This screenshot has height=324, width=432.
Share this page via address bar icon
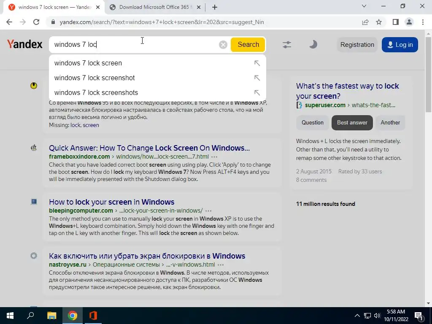click(365, 22)
